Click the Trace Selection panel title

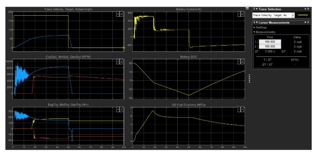coord(270,9)
